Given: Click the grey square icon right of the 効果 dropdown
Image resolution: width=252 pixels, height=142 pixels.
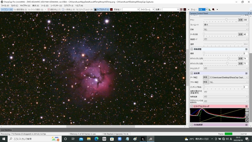Looking at the screenshot, I should pos(181,9).
